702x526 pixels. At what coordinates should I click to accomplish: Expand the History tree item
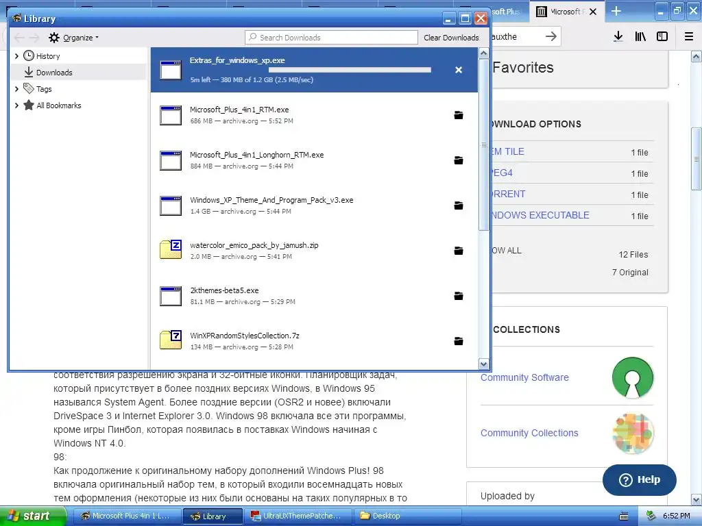(x=16, y=56)
